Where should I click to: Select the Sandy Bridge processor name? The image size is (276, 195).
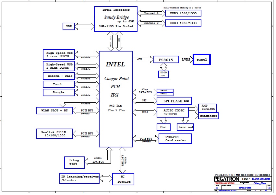tap(116, 17)
